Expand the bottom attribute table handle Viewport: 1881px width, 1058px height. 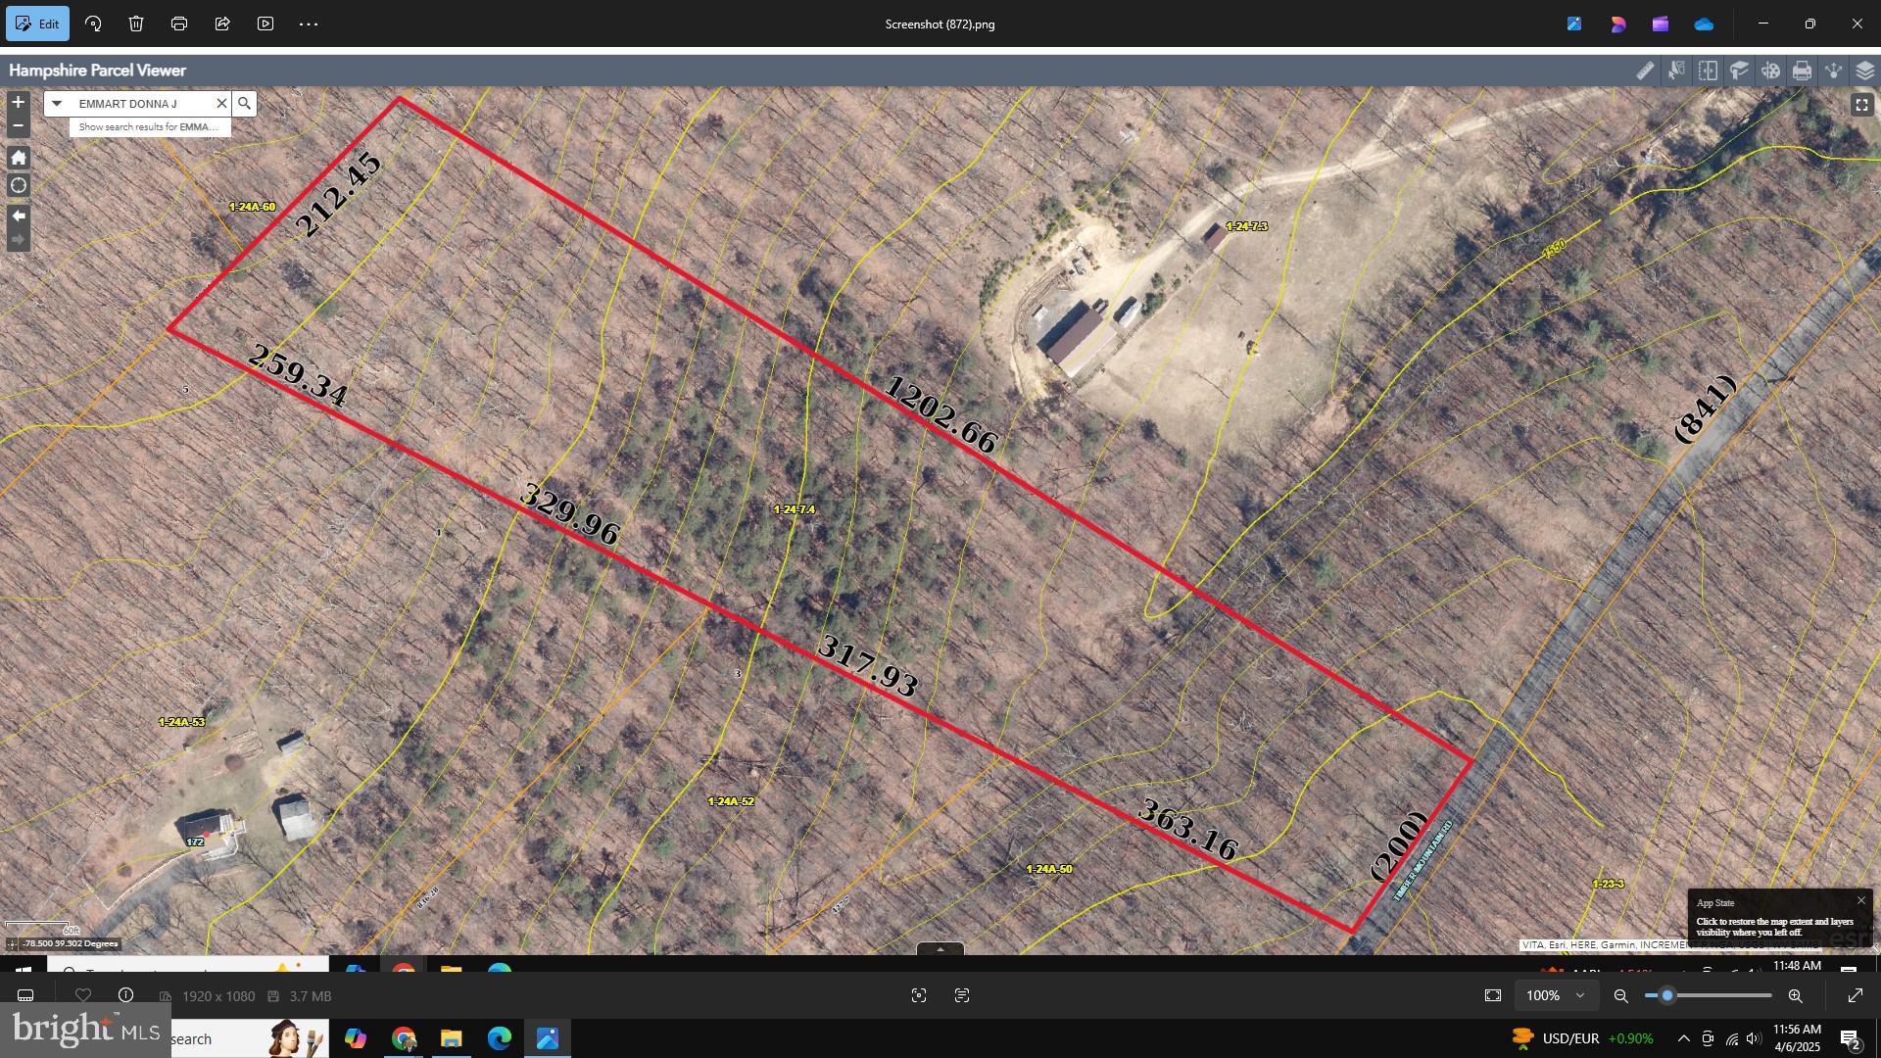pyautogui.click(x=940, y=949)
